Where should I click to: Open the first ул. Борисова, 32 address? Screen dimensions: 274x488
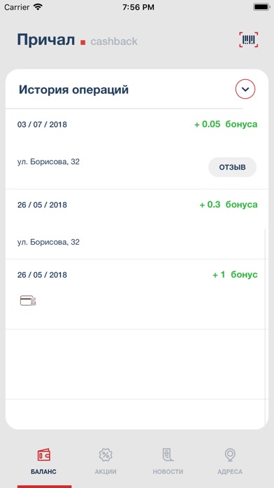48,162
